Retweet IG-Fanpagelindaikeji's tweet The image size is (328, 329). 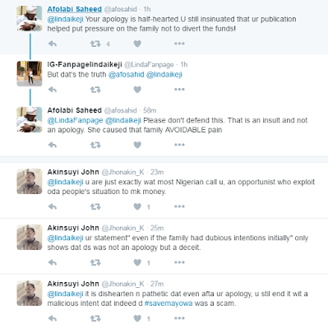click(95, 90)
